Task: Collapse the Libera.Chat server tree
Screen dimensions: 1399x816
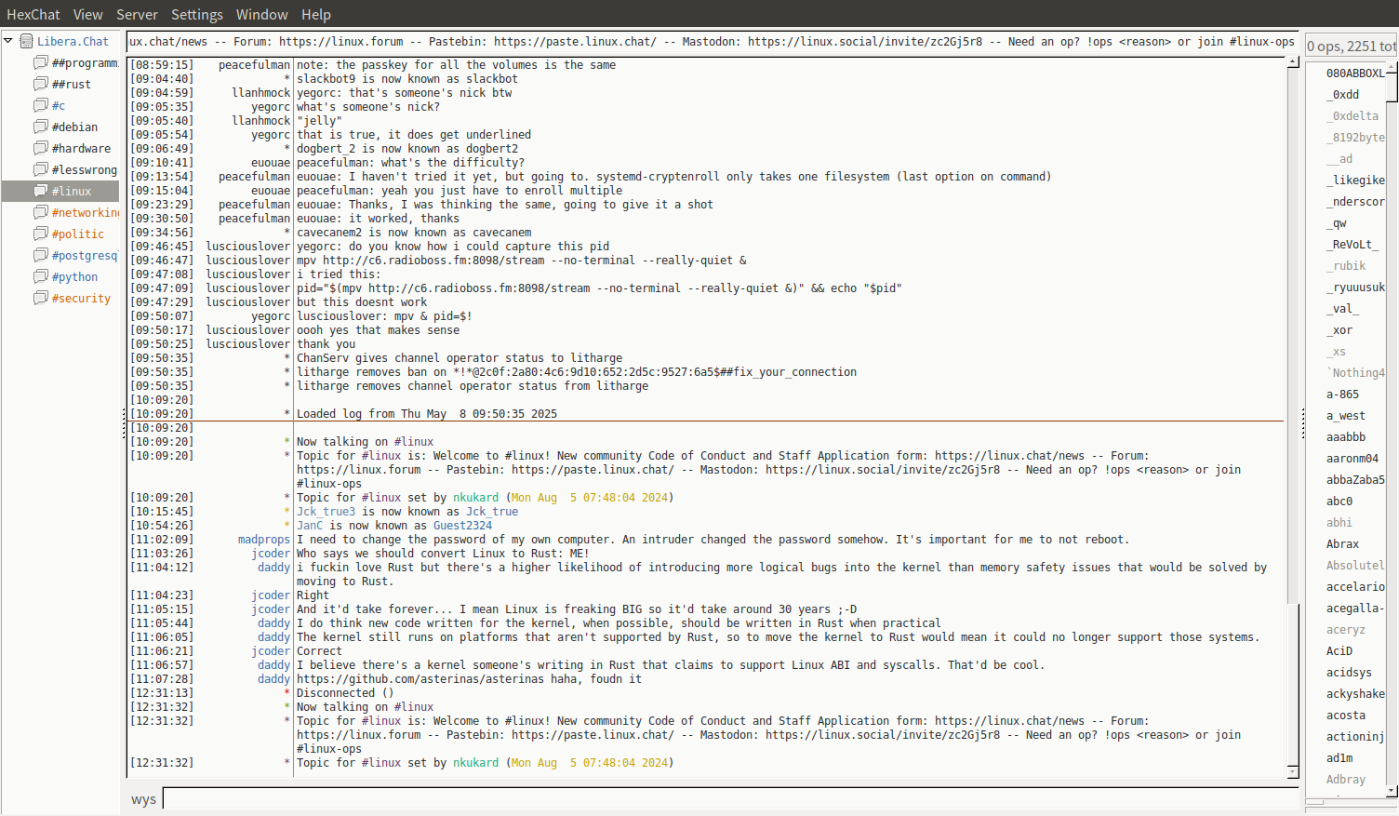Action: (8, 41)
